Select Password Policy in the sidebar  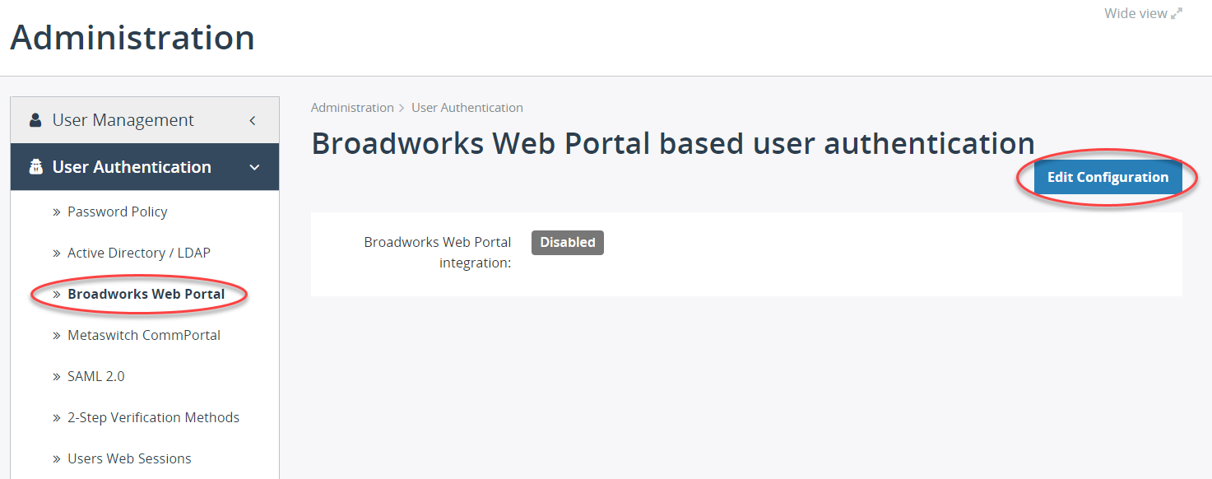pos(117,212)
